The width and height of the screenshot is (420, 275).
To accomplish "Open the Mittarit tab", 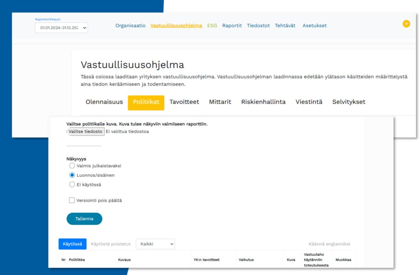I will tap(220, 102).
